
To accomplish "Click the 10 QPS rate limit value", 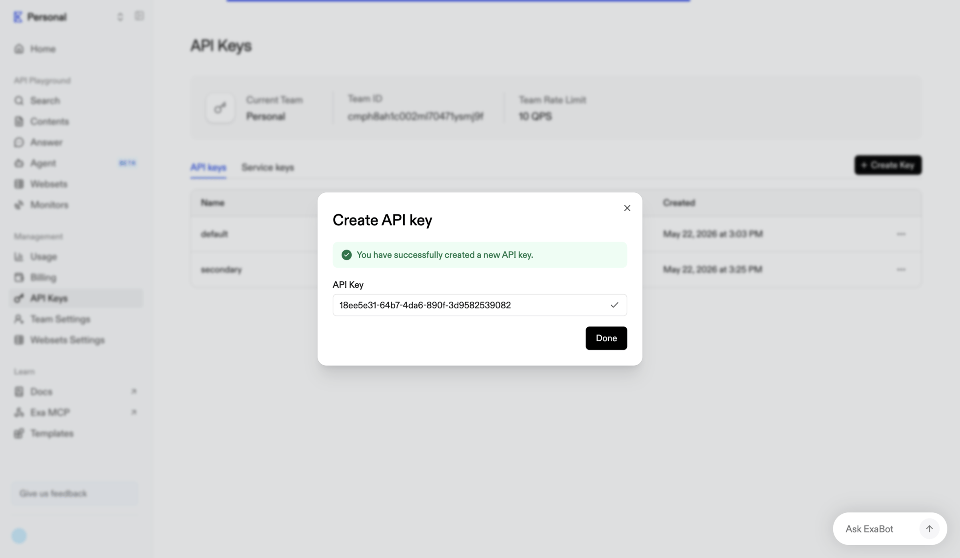I will 535,116.
